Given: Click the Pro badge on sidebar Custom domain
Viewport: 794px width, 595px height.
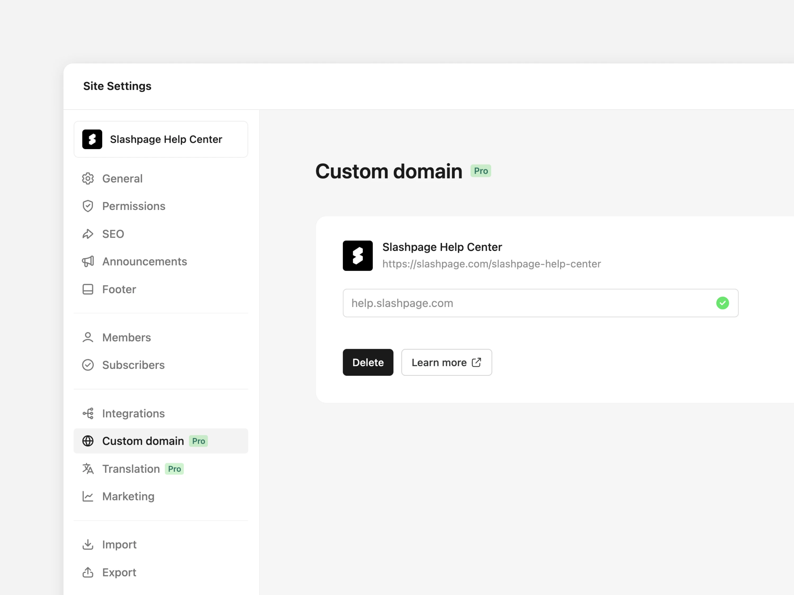Looking at the screenshot, I should coord(198,441).
